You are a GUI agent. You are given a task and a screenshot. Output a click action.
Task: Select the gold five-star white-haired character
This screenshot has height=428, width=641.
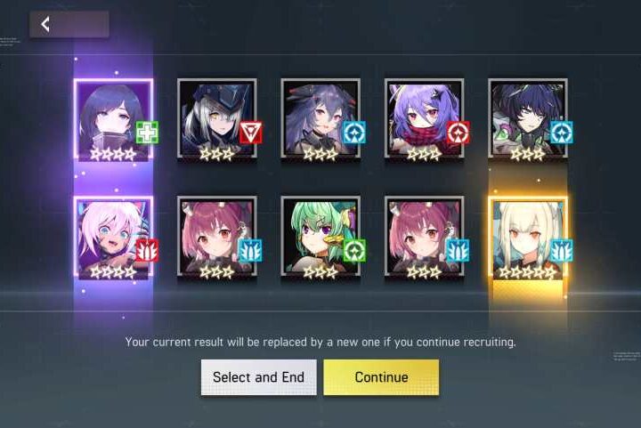(528, 238)
